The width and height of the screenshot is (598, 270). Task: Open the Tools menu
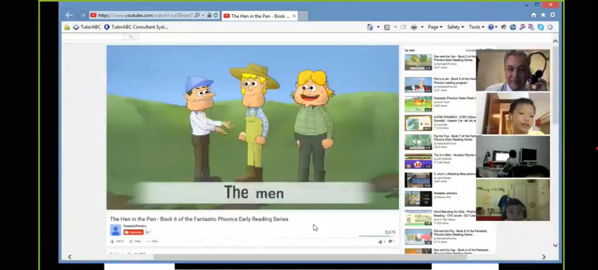(x=476, y=27)
